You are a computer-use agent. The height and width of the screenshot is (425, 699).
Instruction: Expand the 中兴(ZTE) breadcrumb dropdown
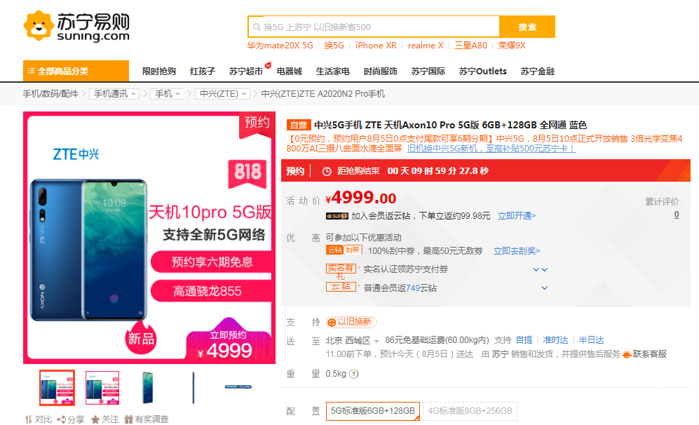(x=222, y=94)
